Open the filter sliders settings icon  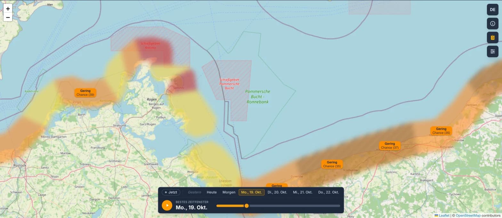point(492,52)
